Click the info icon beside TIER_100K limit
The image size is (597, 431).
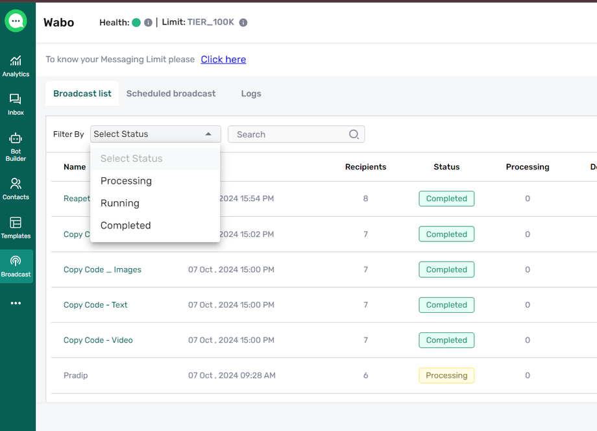point(243,23)
